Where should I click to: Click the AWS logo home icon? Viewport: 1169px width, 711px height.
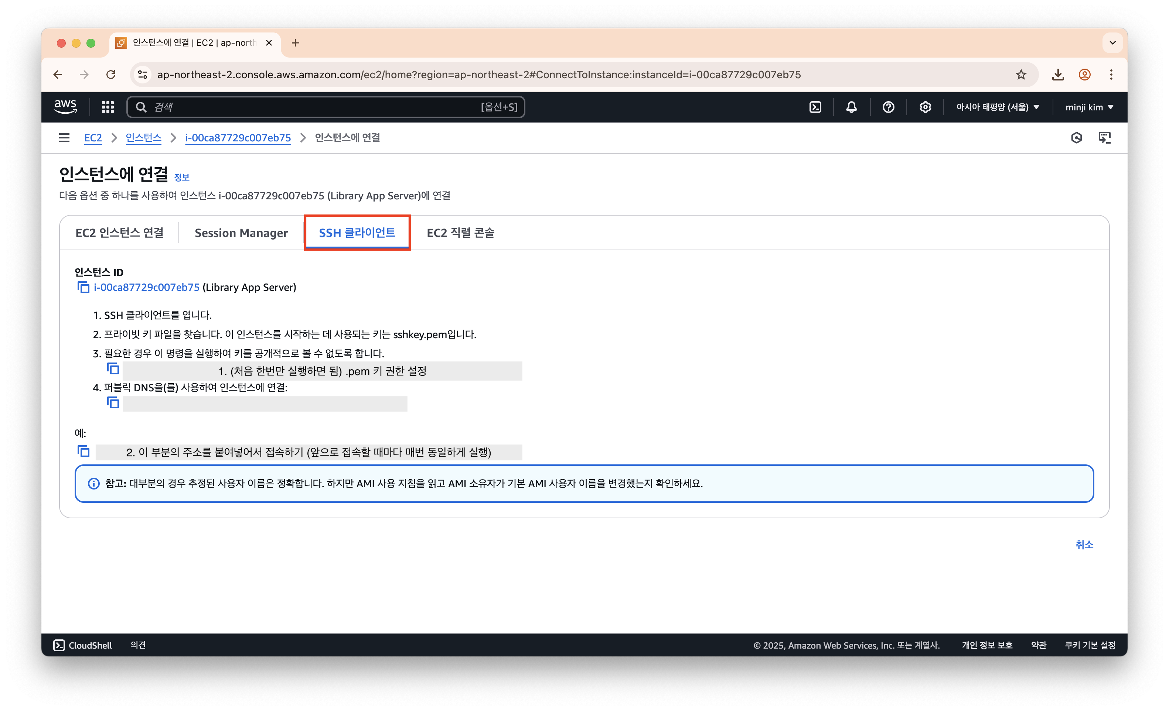65,107
